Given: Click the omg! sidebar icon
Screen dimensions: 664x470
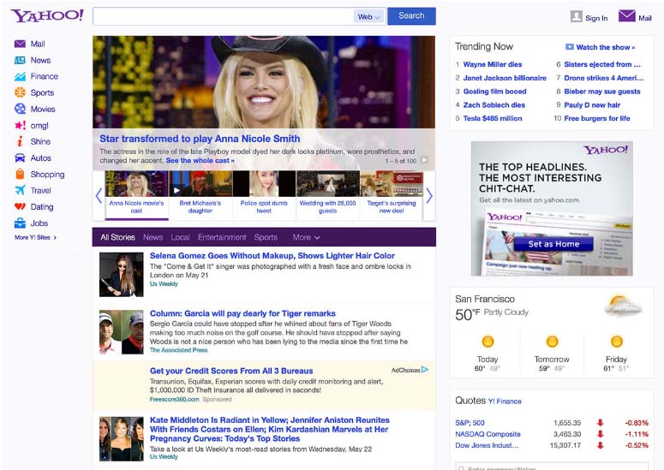Looking at the screenshot, I should (x=20, y=125).
